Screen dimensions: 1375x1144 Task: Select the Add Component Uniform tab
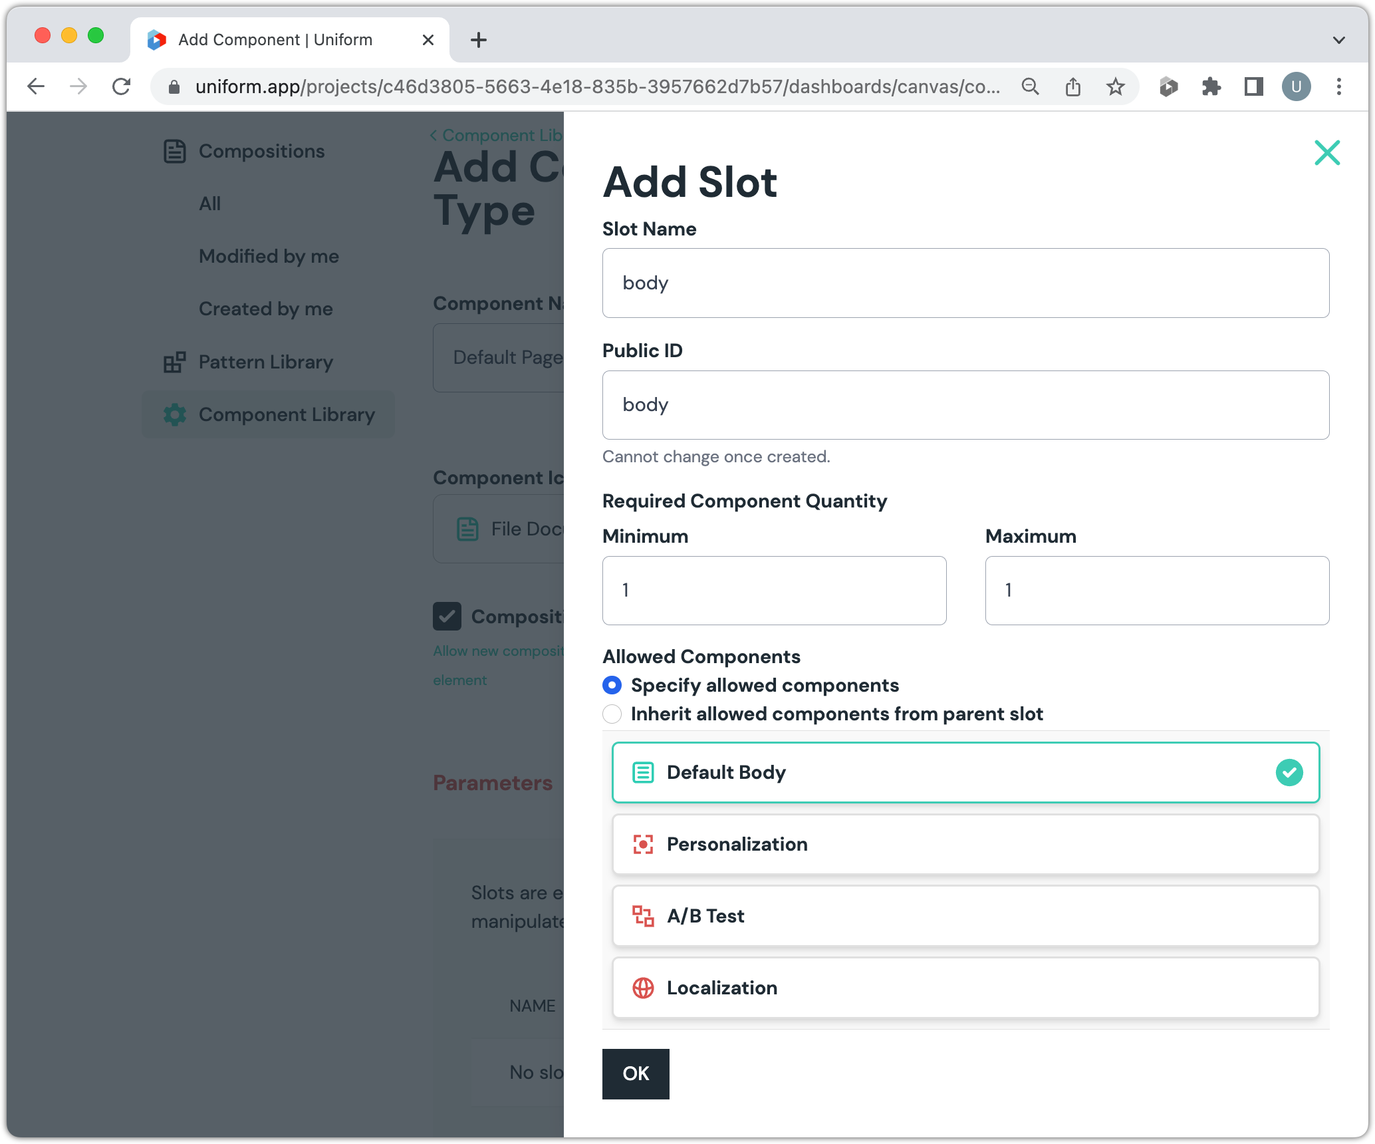pyautogui.click(x=275, y=40)
